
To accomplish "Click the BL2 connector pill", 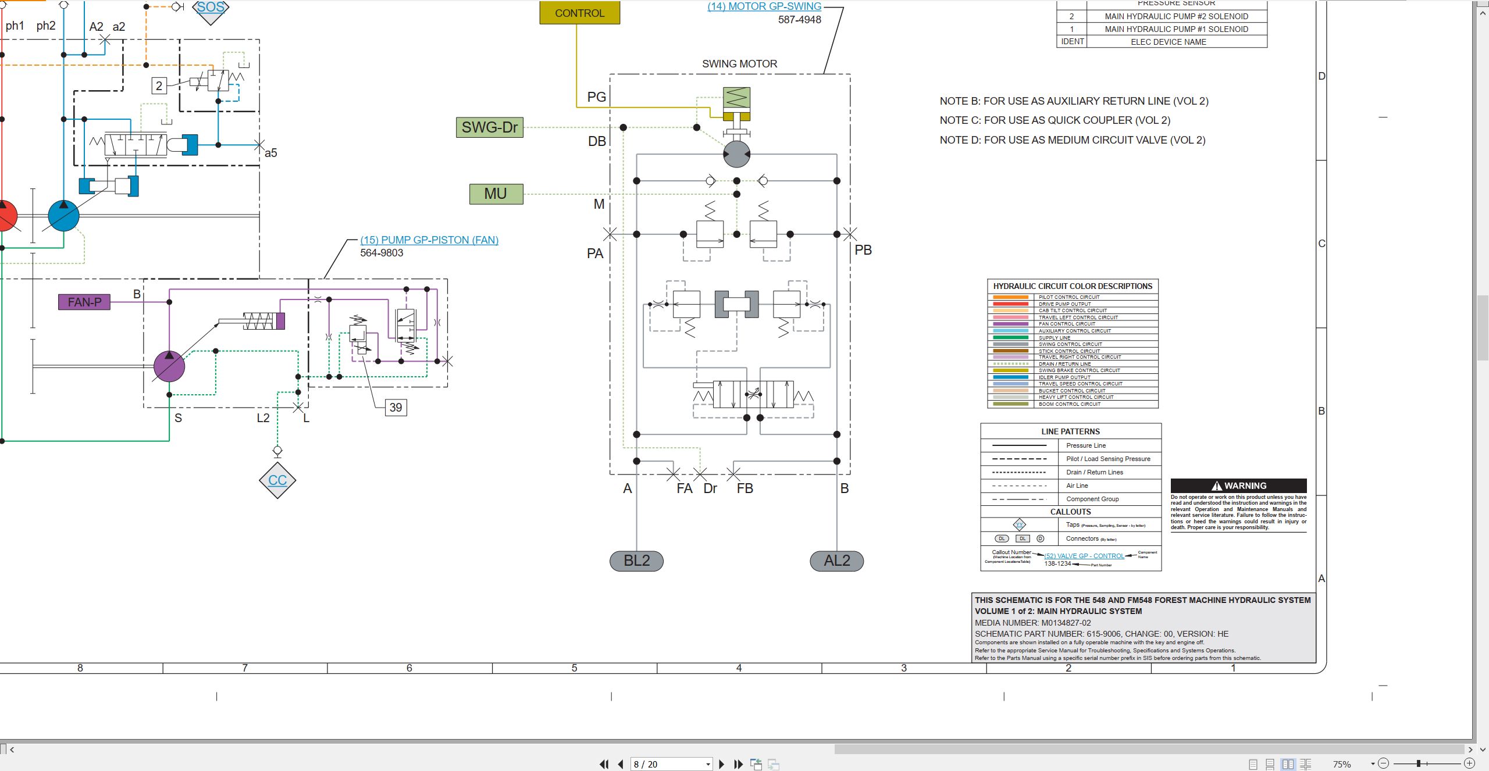I will (x=636, y=561).
